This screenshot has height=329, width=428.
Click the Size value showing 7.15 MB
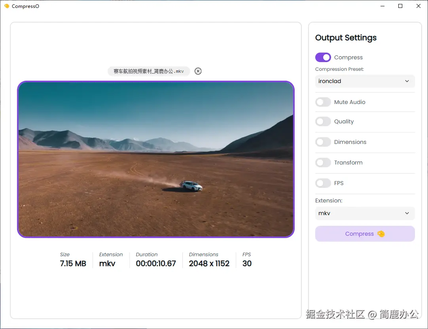[73, 263]
